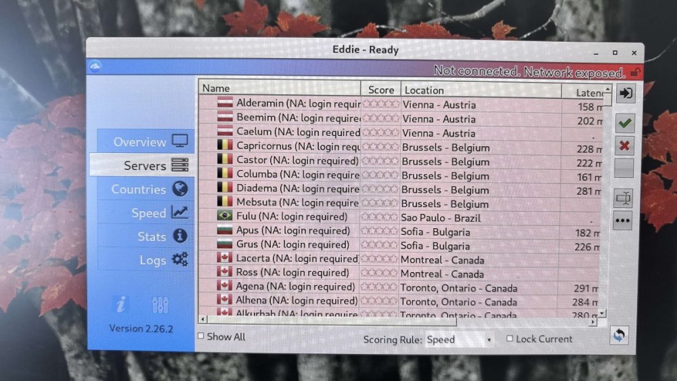Click the Belgium flag next to Castor
The height and width of the screenshot is (381, 677).
(225, 159)
